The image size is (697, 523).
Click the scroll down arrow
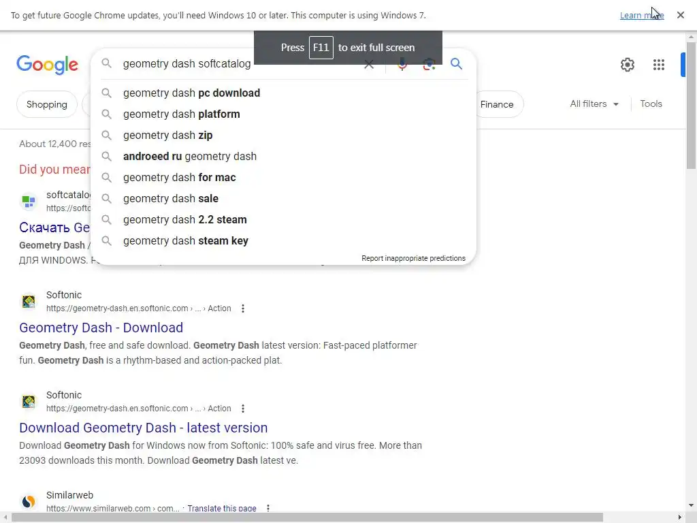pyautogui.click(x=691, y=505)
